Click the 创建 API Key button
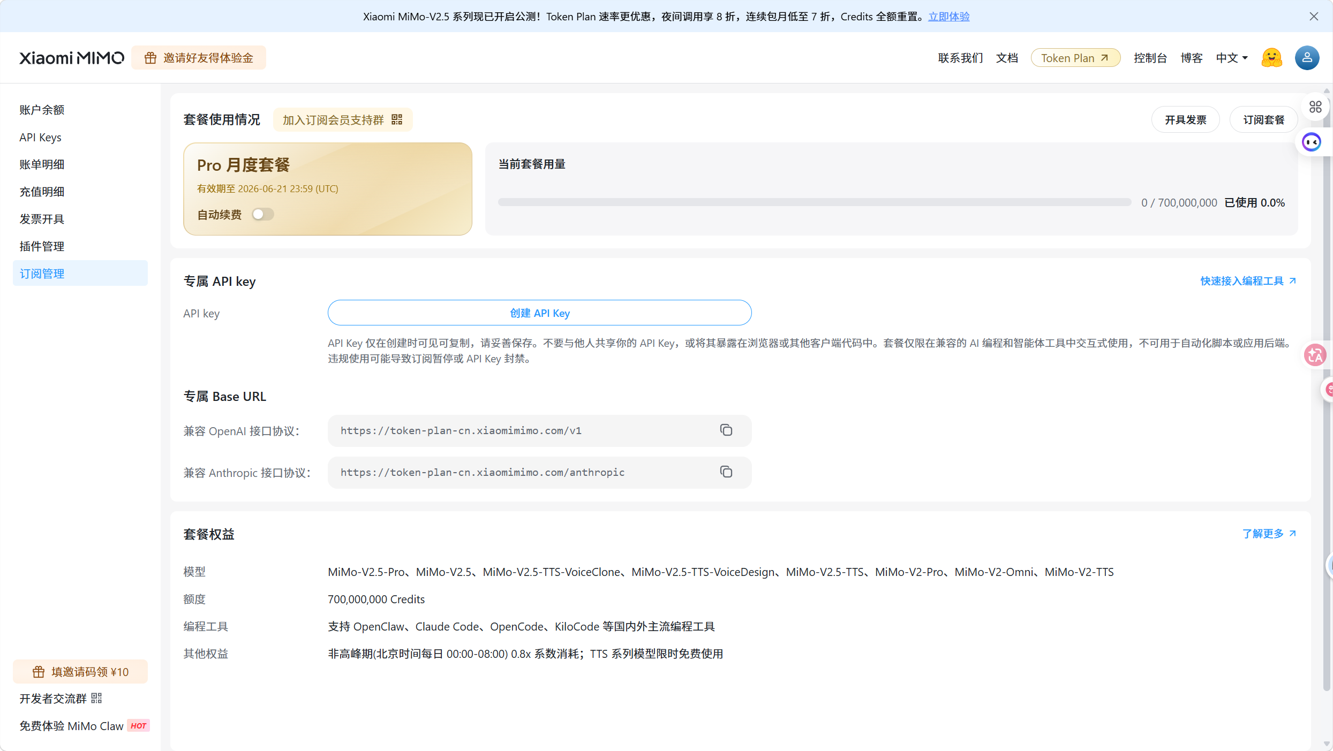The height and width of the screenshot is (751, 1333). [x=540, y=313]
